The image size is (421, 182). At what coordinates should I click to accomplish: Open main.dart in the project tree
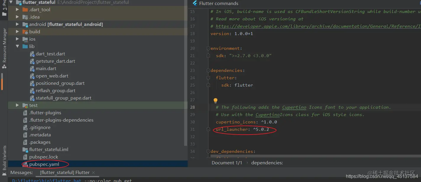click(x=46, y=68)
